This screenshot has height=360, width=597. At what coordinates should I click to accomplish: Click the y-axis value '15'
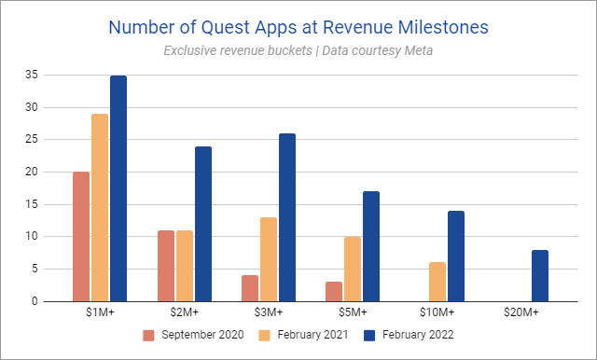[x=32, y=204]
